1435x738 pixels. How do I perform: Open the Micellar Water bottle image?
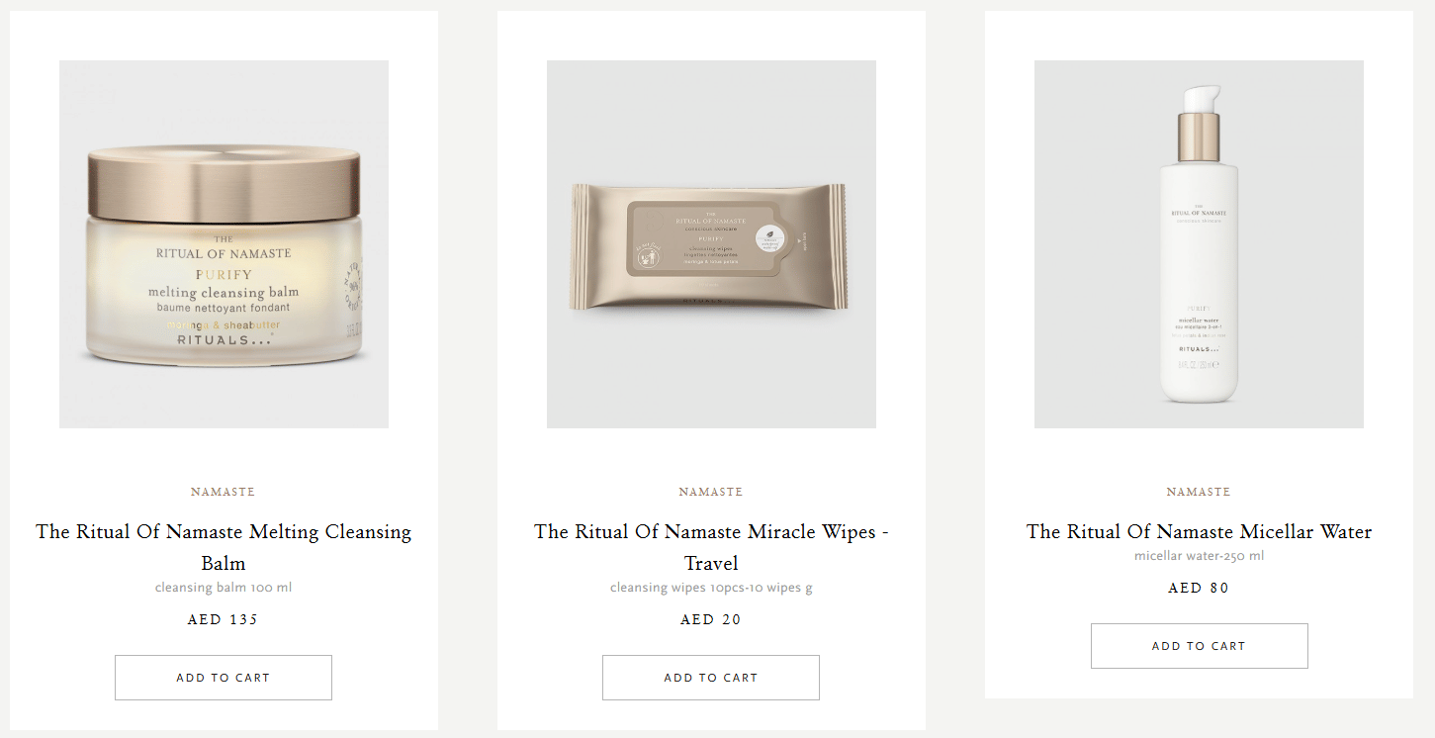click(x=1199, y=244)
